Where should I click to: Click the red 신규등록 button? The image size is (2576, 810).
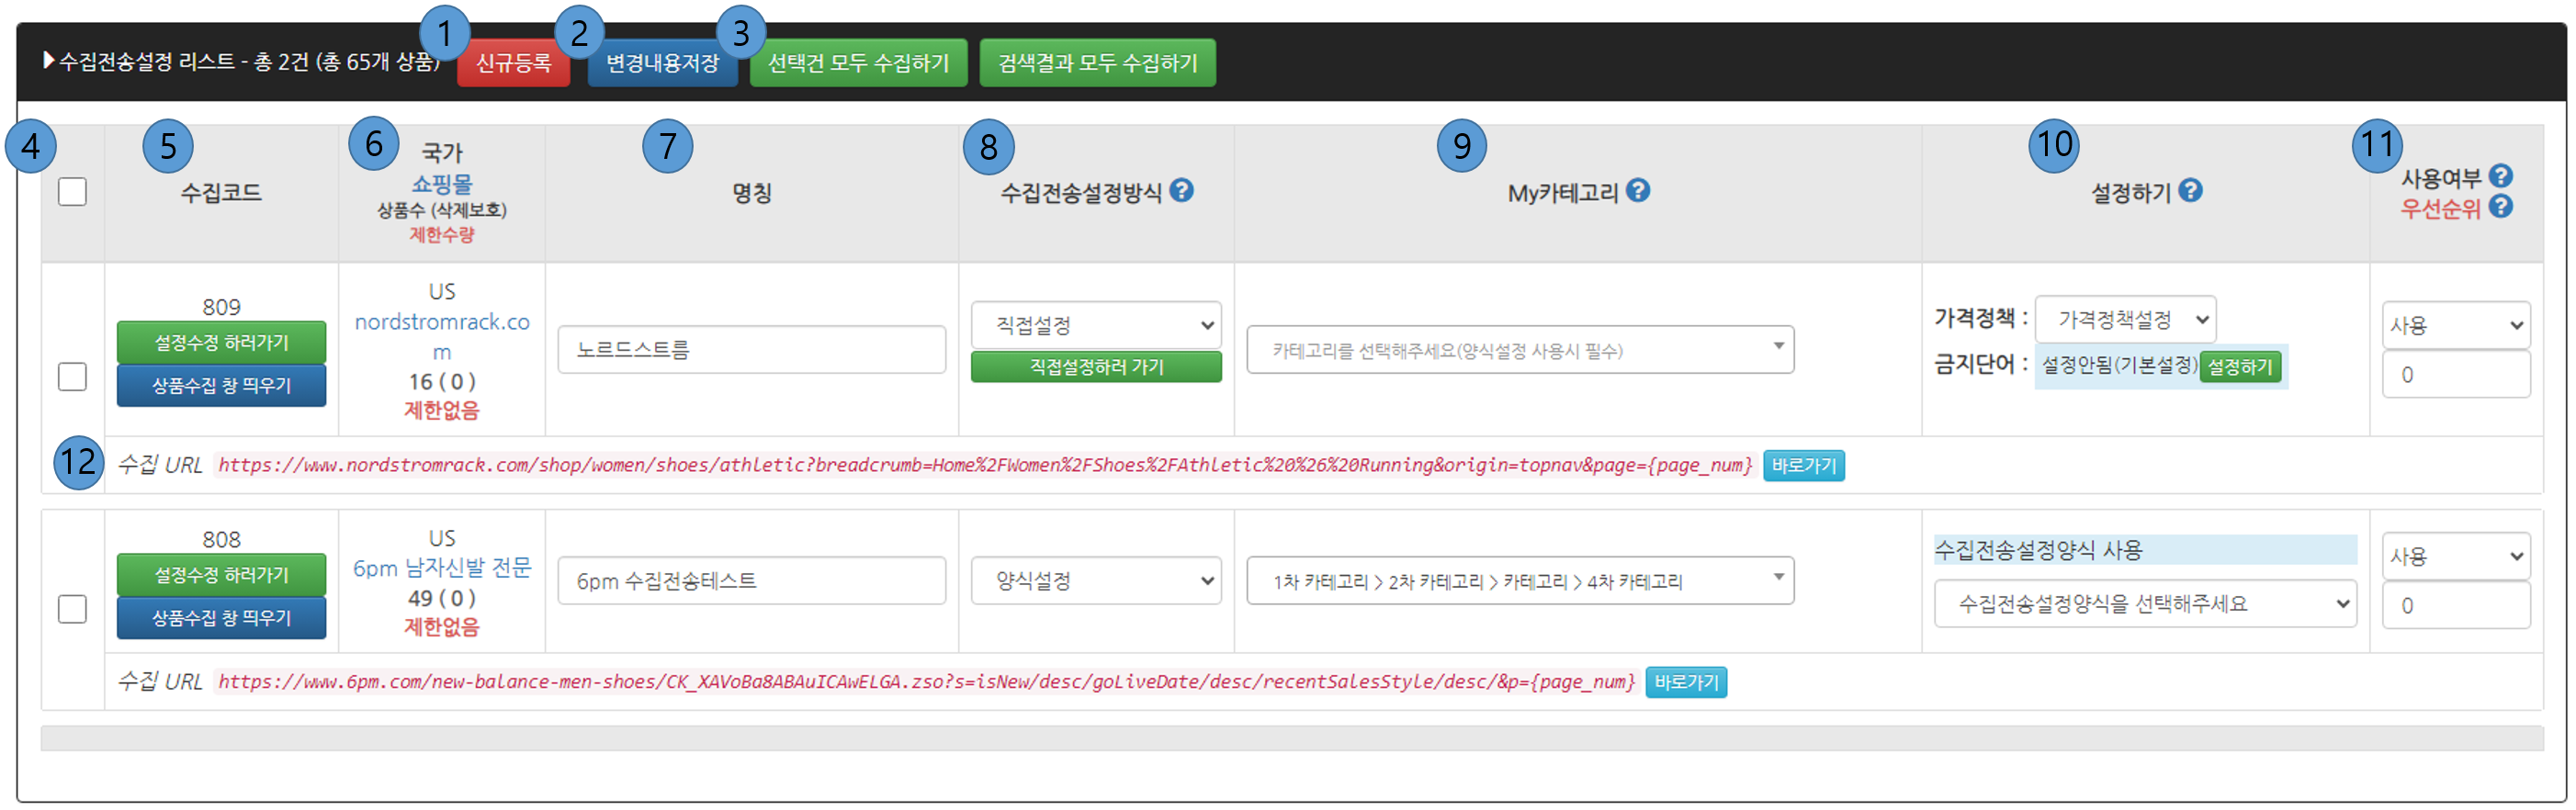pos(513,63)
